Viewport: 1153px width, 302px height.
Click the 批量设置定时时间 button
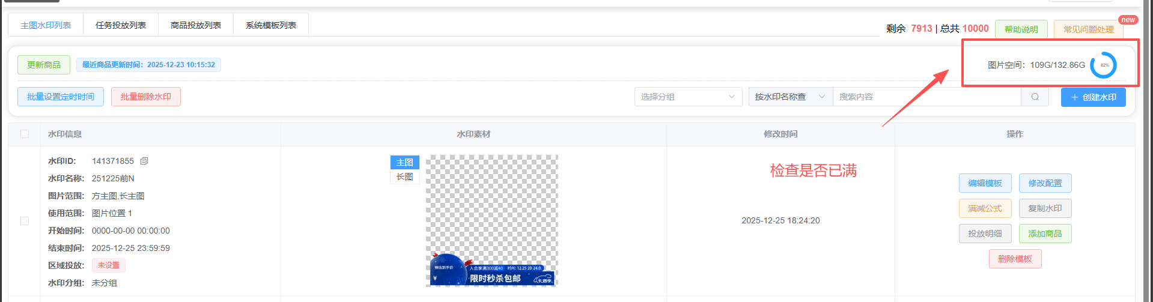61,97
